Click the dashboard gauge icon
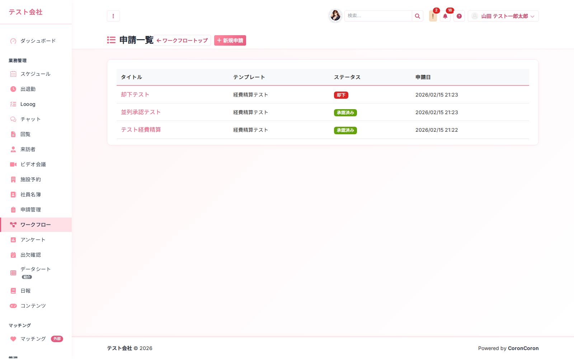The image size is (574, 359). [13, 41]
